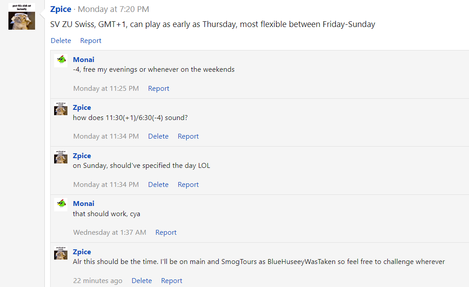Open Zpice name on the last comment
The image size is (469, 287).
82,252
